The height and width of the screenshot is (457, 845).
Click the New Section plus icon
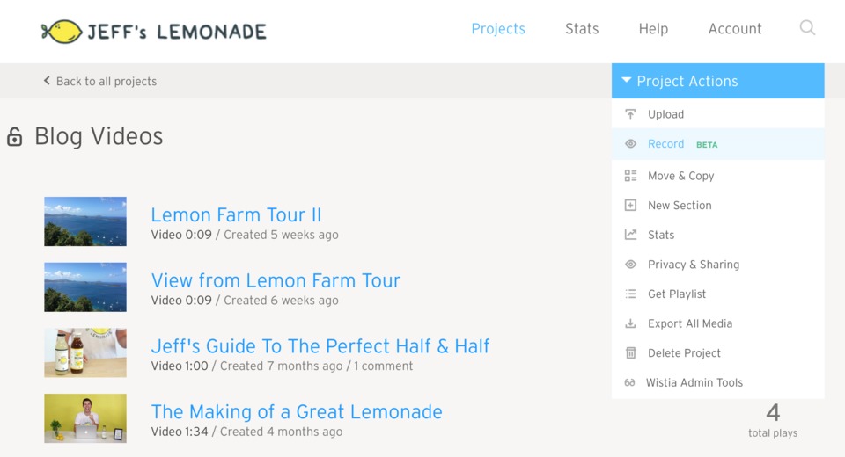630,206
